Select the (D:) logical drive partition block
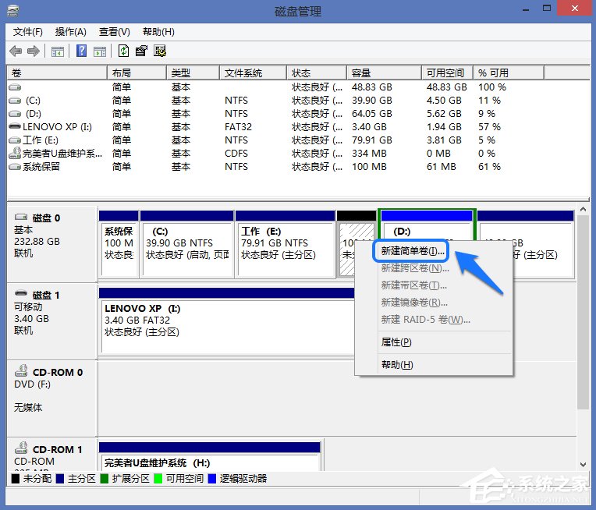Viewport: 596px width, 510px height. tap(427, 225)
